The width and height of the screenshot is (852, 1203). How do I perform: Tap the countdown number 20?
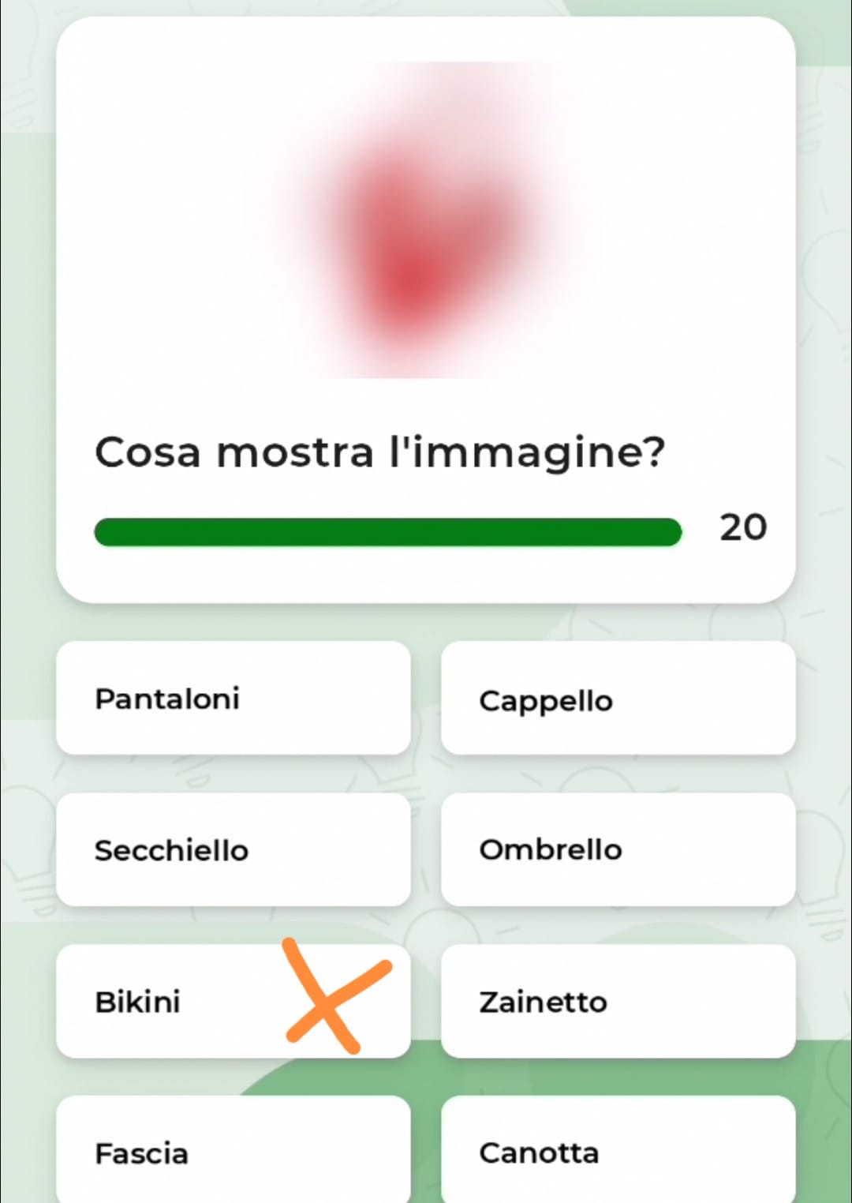click(743, 527)
